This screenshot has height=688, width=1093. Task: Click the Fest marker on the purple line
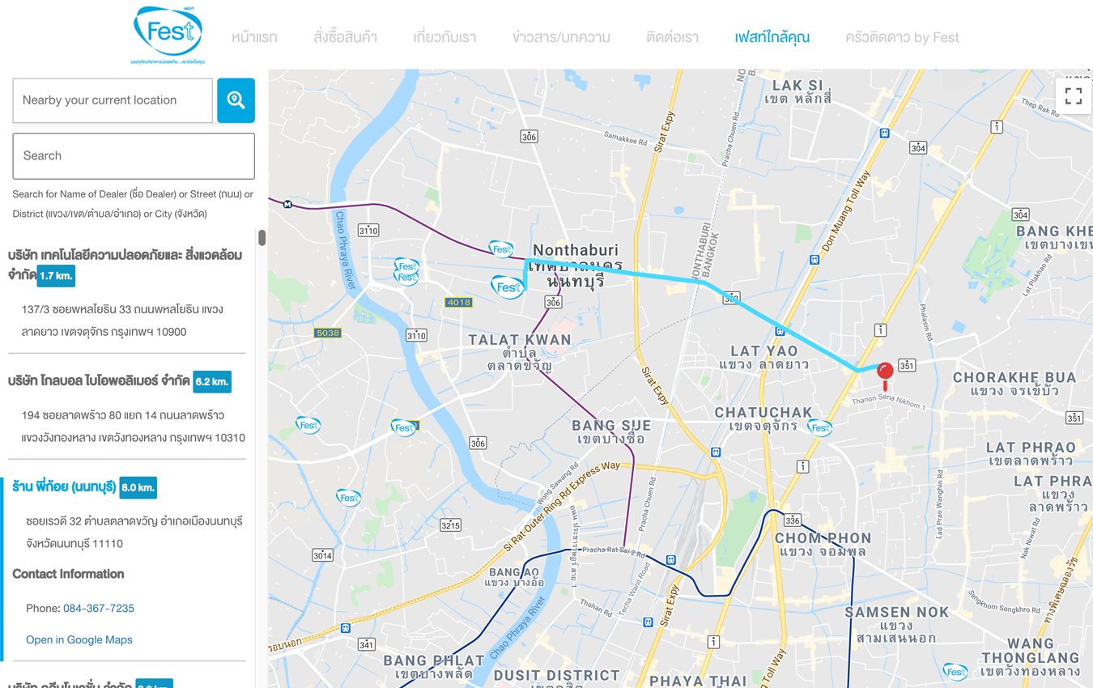(x=501, y=248)
